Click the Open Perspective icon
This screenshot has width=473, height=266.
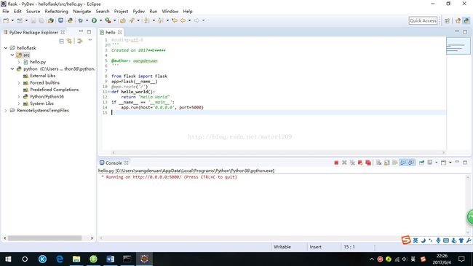coord(447,20)
